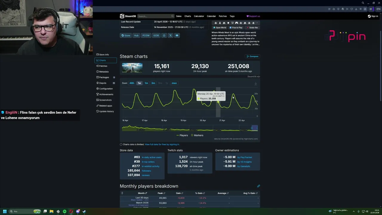This screenshot has width=382, height=215.
Task: Set chart zoom to 1m
Action: pos(146,83)
